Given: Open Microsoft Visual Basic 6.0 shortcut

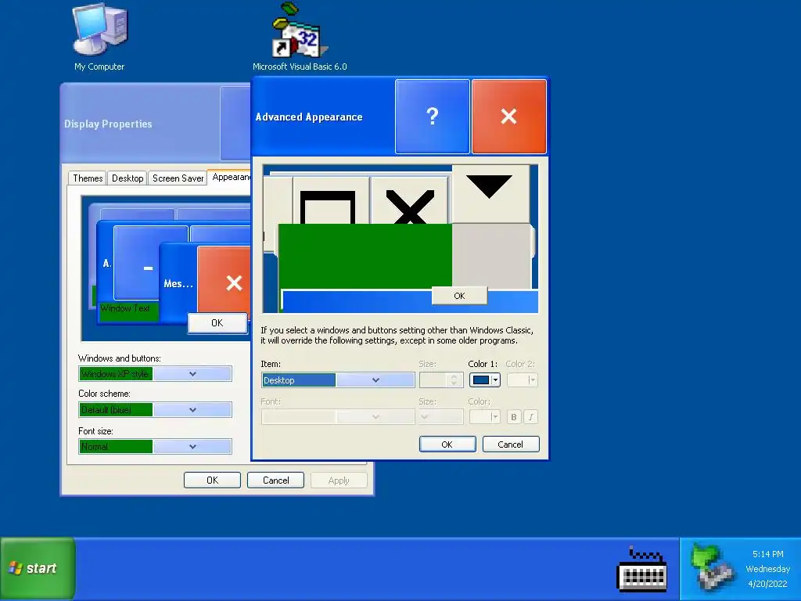Looking at the screenshot, I should [300, 37].
